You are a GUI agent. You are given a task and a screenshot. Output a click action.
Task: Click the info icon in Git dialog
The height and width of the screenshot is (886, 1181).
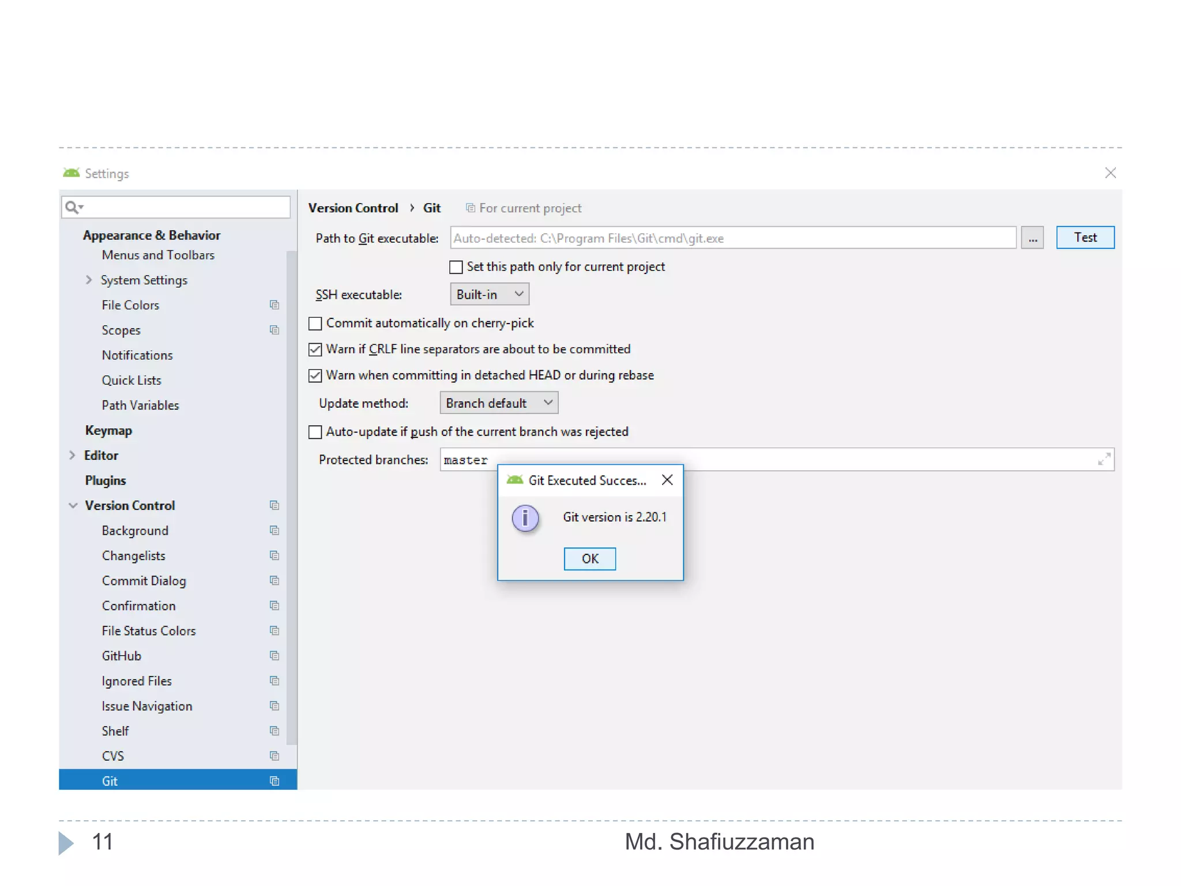click(x=525, y=518)
